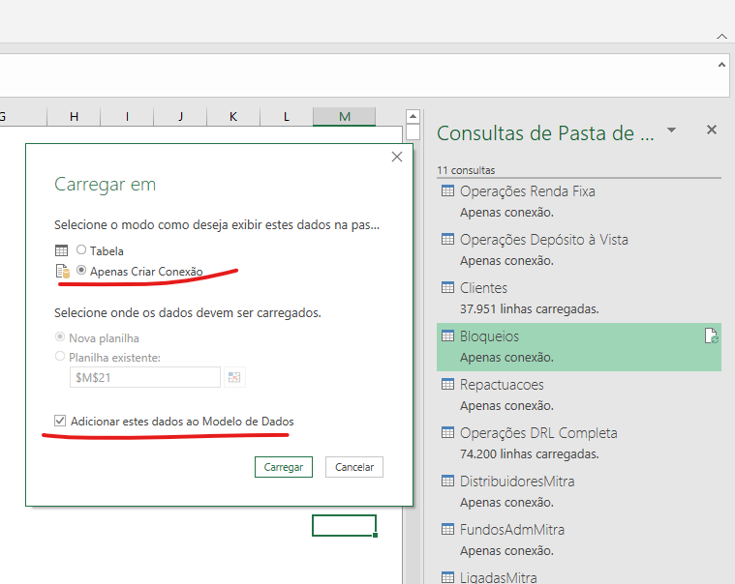Select the Operações Renda Fixa query

click(x=578, y=202)
